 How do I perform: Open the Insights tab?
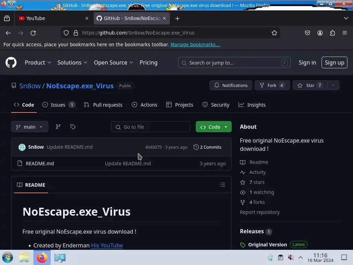(x=252, y=105)
